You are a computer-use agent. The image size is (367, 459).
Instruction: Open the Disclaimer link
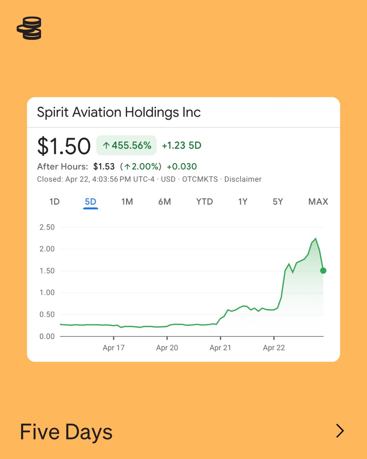(243, 179)
